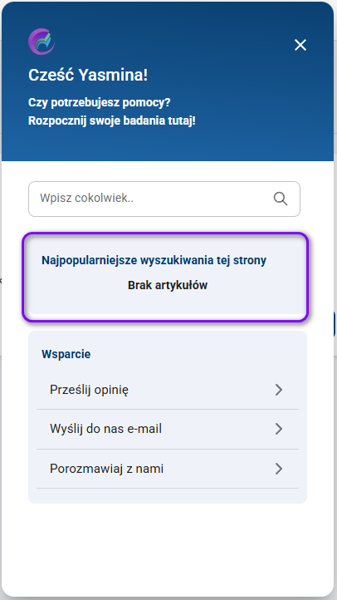Viewport: 337px width, 600px height.
Task: Click the 'Wsparcie' section heading
Action: (66, 354)
